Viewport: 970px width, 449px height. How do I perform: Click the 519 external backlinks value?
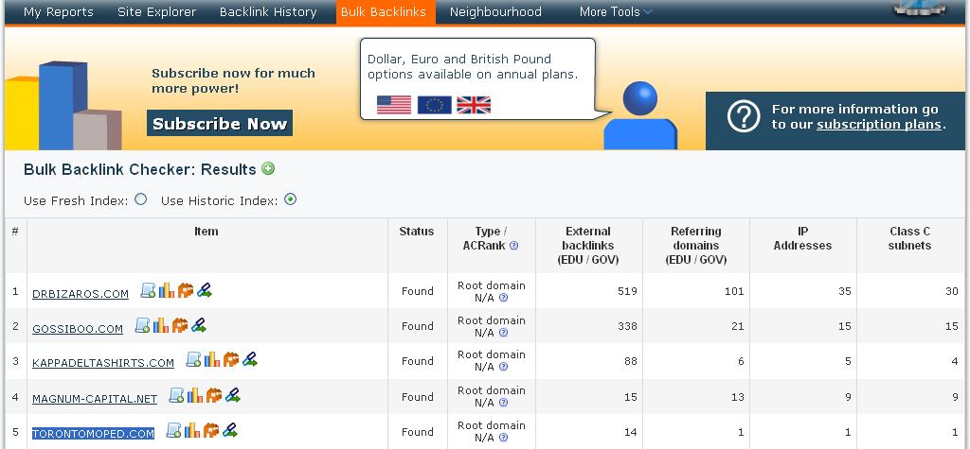pyautogui.click(x=627, y=291)
